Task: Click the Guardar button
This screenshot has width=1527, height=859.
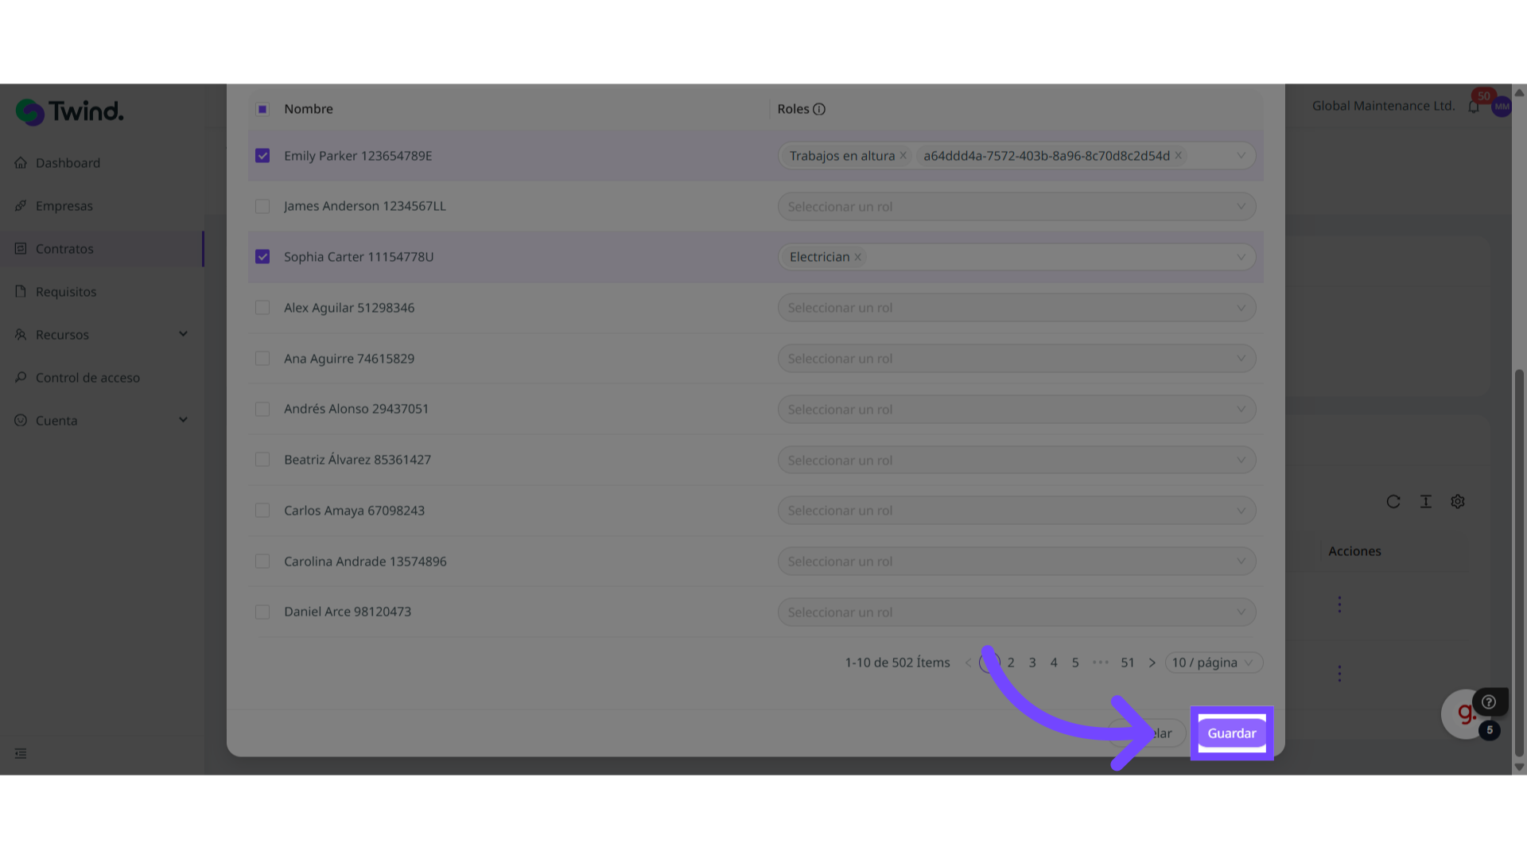Action: pyautogui.click(x=1232, y=733)
